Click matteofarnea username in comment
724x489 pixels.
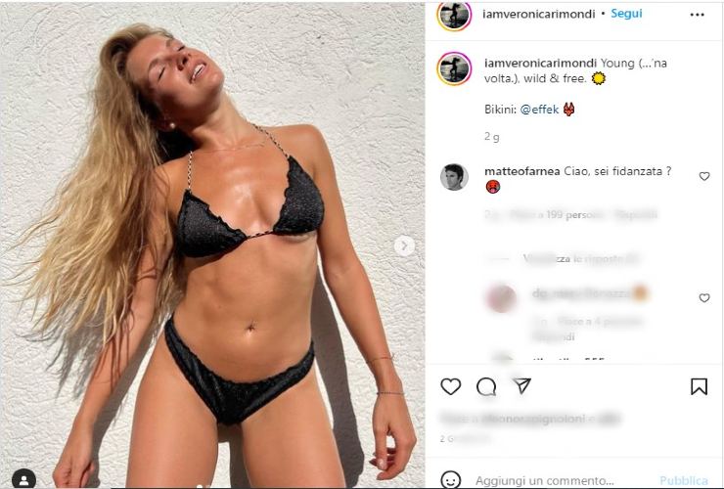pos(522,171)
